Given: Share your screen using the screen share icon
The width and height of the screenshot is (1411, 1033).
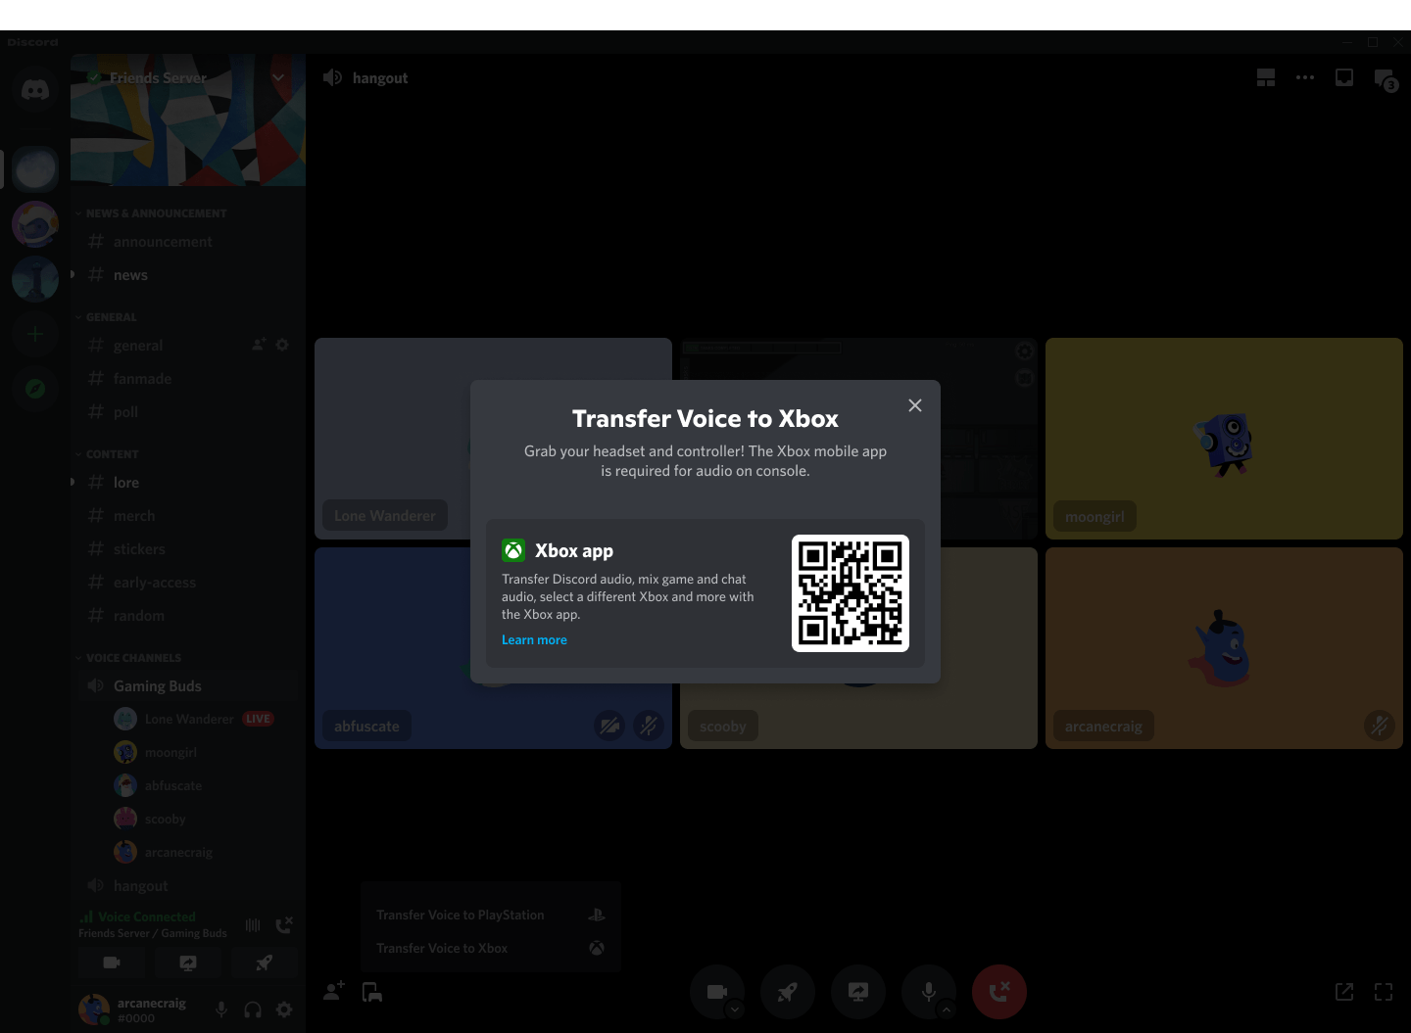Looking at the screenshot, I should tap(858, 991).
